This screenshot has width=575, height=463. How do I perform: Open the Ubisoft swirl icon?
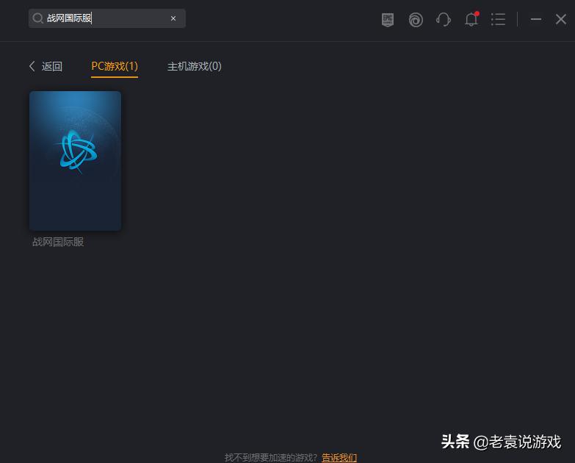(x=416, y=20)
